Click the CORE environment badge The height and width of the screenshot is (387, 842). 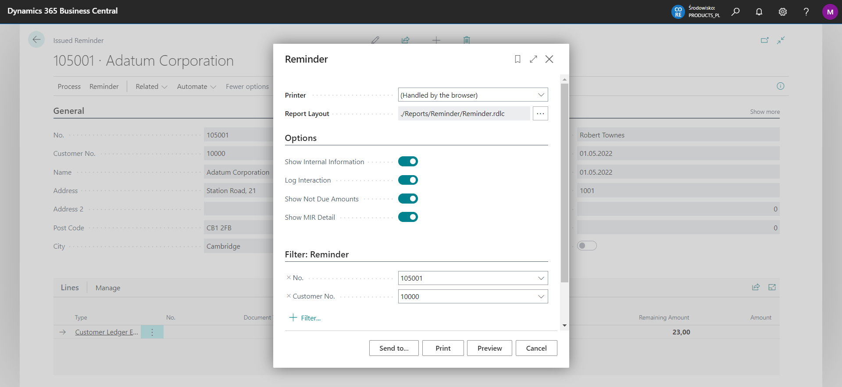click(678, 12)
